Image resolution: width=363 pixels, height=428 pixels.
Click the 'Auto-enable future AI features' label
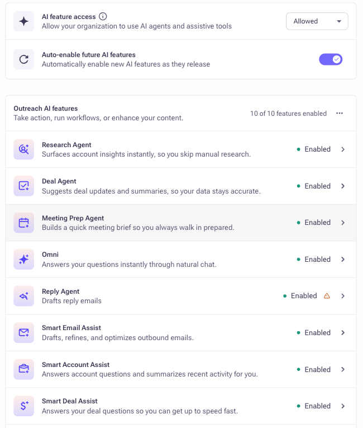pos(89,55)
